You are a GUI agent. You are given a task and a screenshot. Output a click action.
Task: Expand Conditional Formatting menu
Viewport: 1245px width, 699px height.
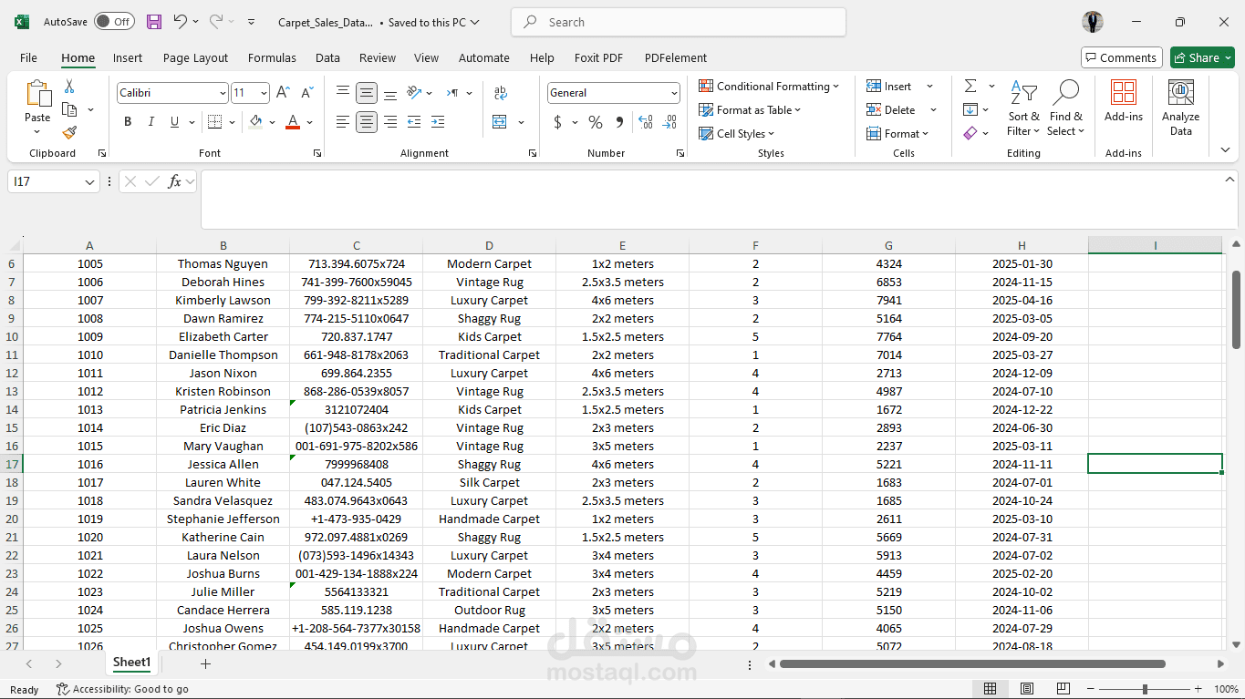[x=769, y=86]
